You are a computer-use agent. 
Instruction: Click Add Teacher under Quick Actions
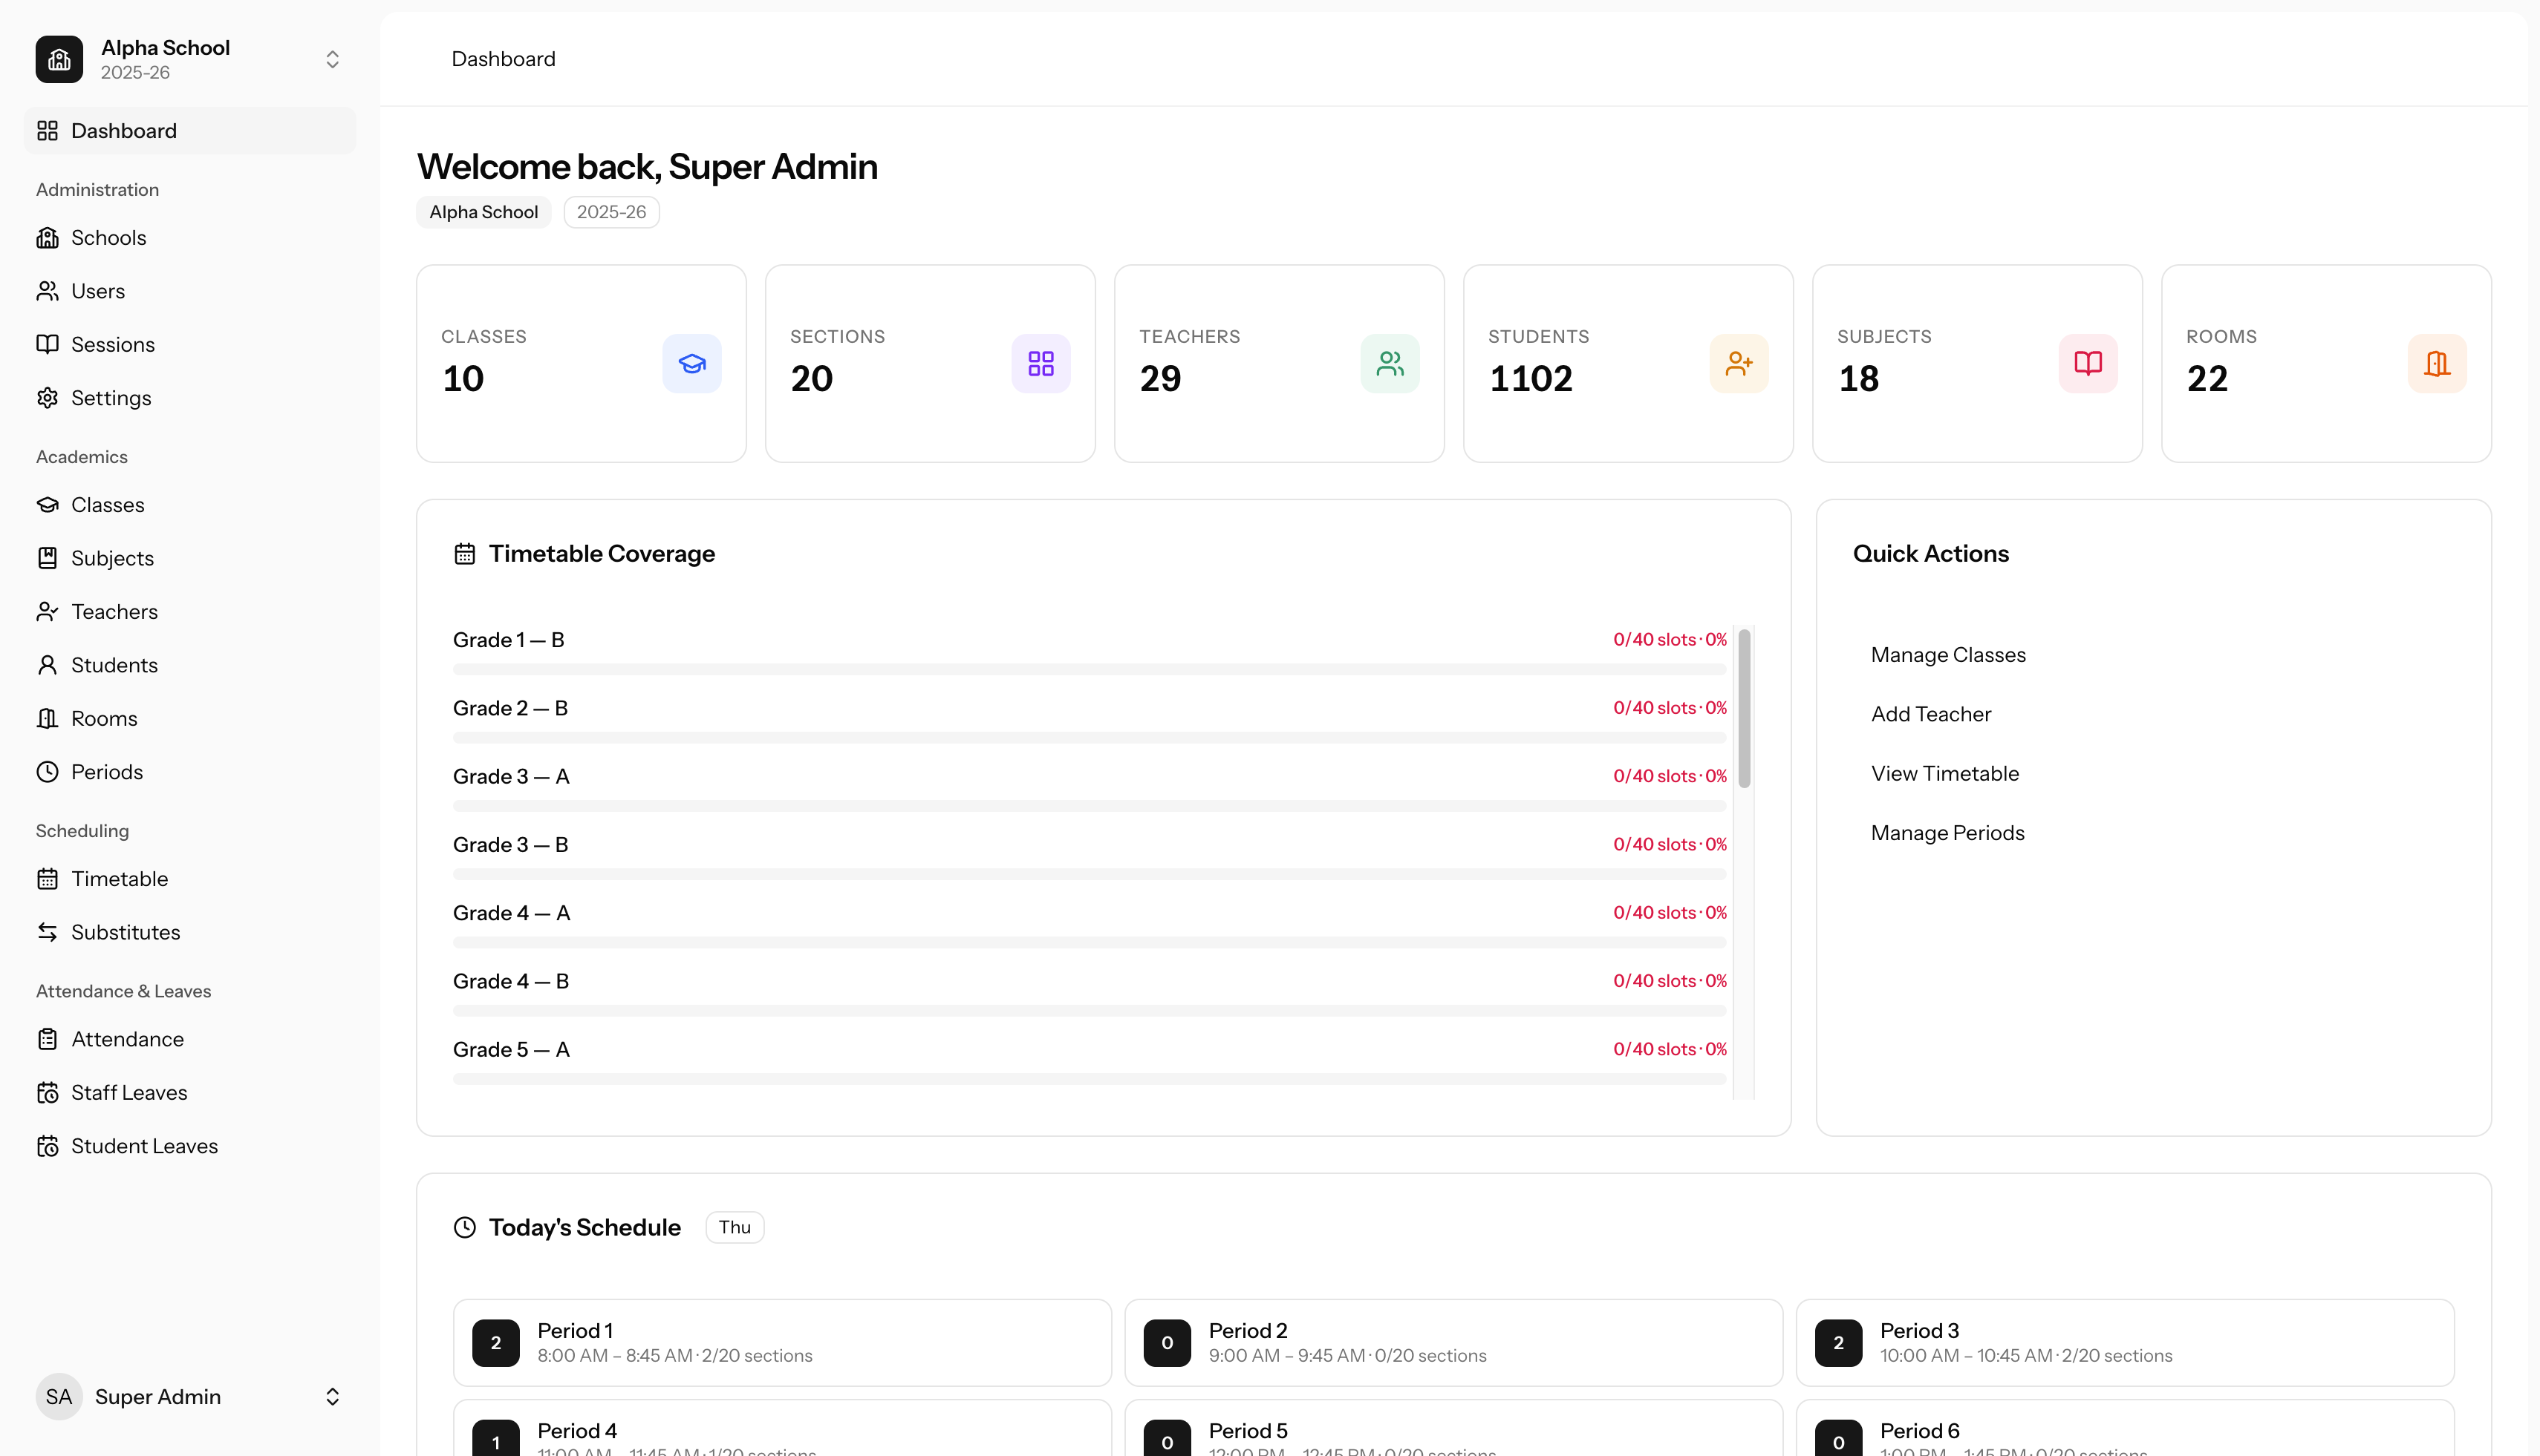point(1930,713)
